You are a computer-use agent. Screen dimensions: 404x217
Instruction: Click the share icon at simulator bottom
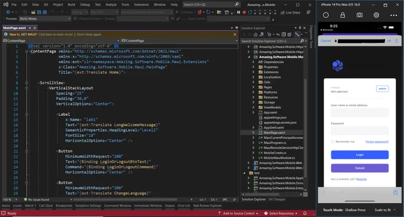[395, 192]
